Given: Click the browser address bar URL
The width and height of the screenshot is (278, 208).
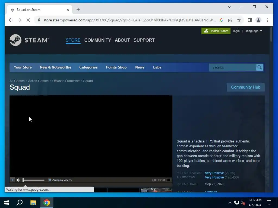Looking at the screenshot, I should tap(129, 20).
